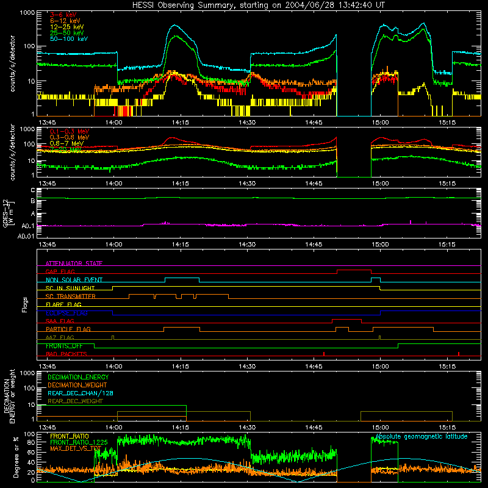Click the yellow 0.8-7 MeV legend label
The image size is (488, 488).
(67, 143)
